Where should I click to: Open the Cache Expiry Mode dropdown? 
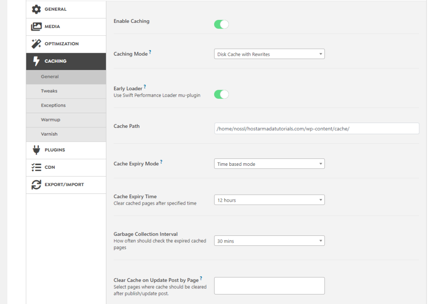pyautogui.click(x=269, y=164)
